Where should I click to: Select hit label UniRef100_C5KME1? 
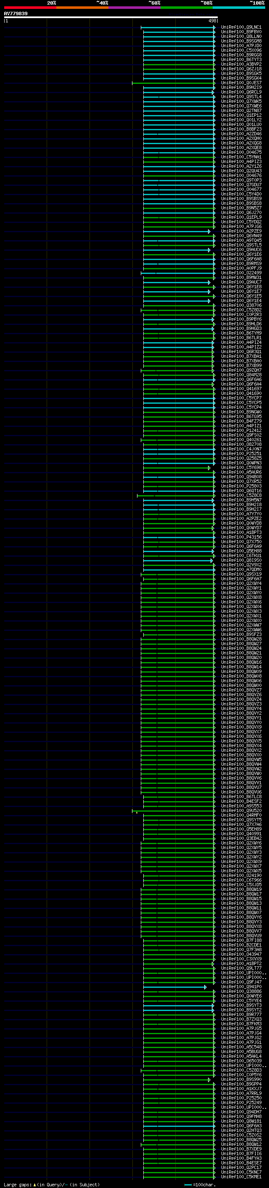(x=241, y=1177)
